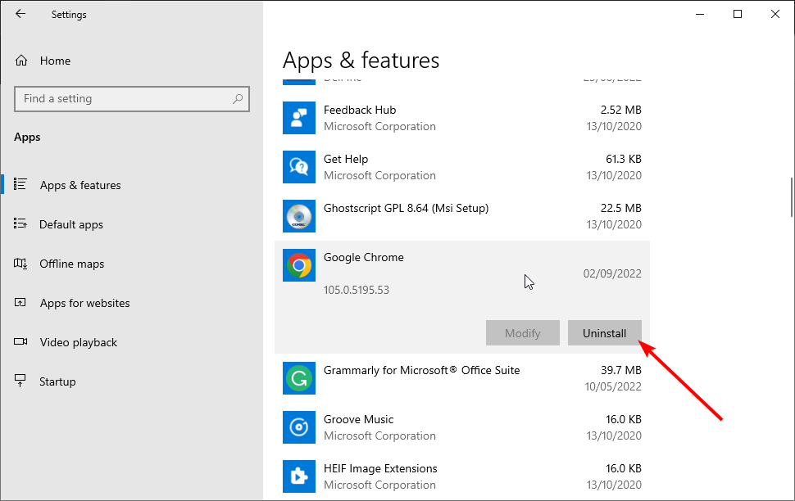Click the Apps section label in sidebar
The image size is (795, 501).
(x=27, y=138)
